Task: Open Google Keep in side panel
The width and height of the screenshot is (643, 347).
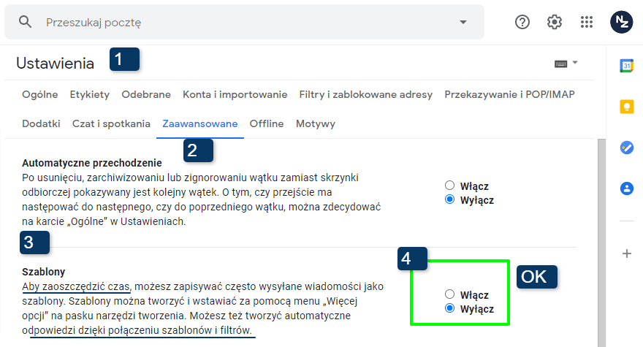Action: [626, 107]
